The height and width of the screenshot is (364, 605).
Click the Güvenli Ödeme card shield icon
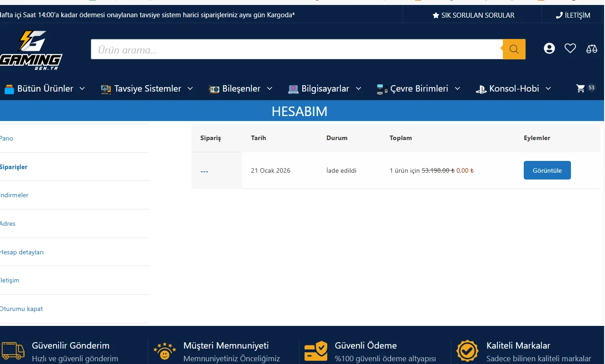[x=316, y=351]
